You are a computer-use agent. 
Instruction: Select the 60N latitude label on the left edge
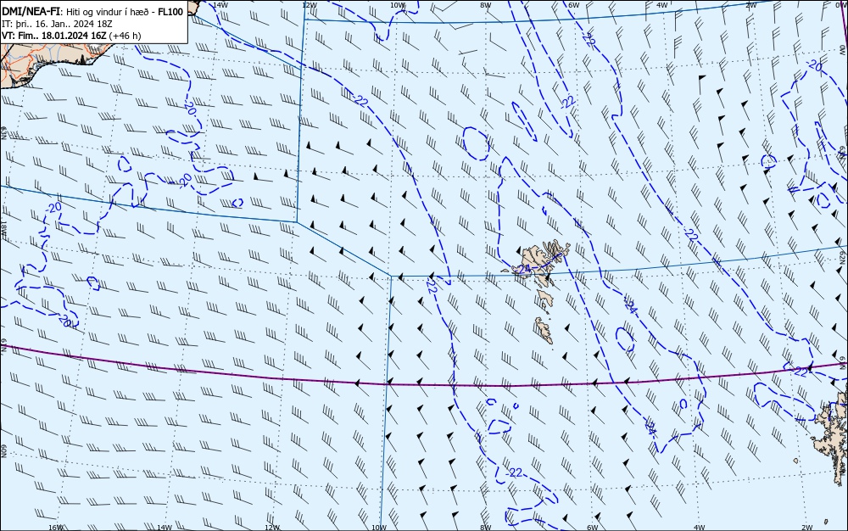pos(3,451)
